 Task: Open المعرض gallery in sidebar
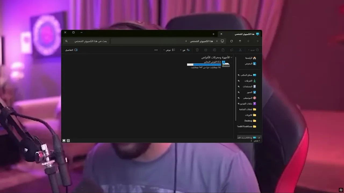pyautogui.click(x=250, y=64)
